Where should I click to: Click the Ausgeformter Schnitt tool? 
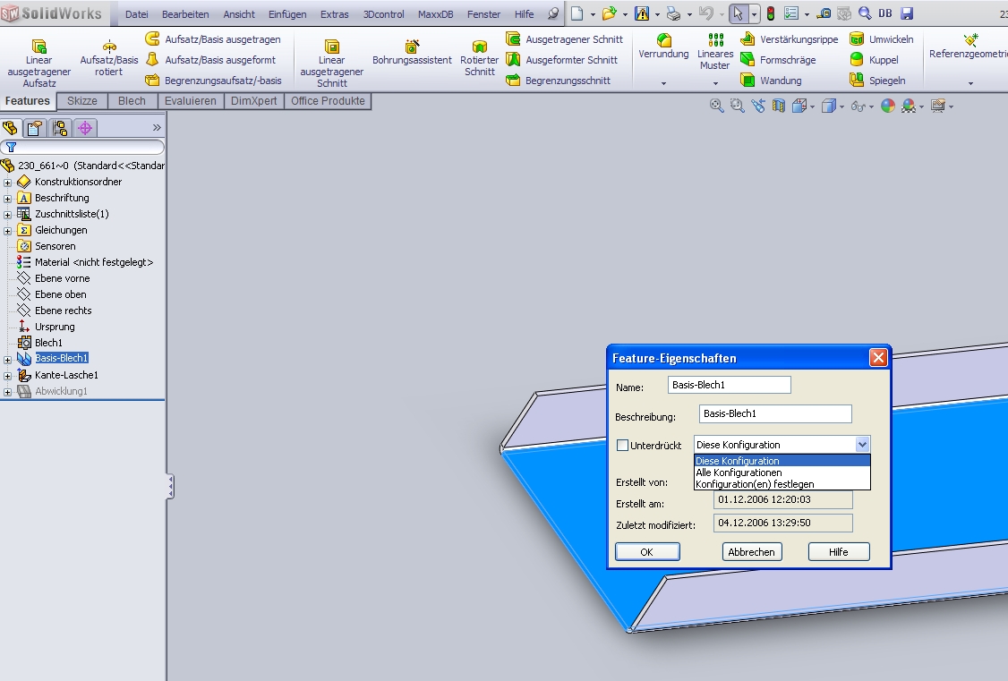tap(562, 60)
